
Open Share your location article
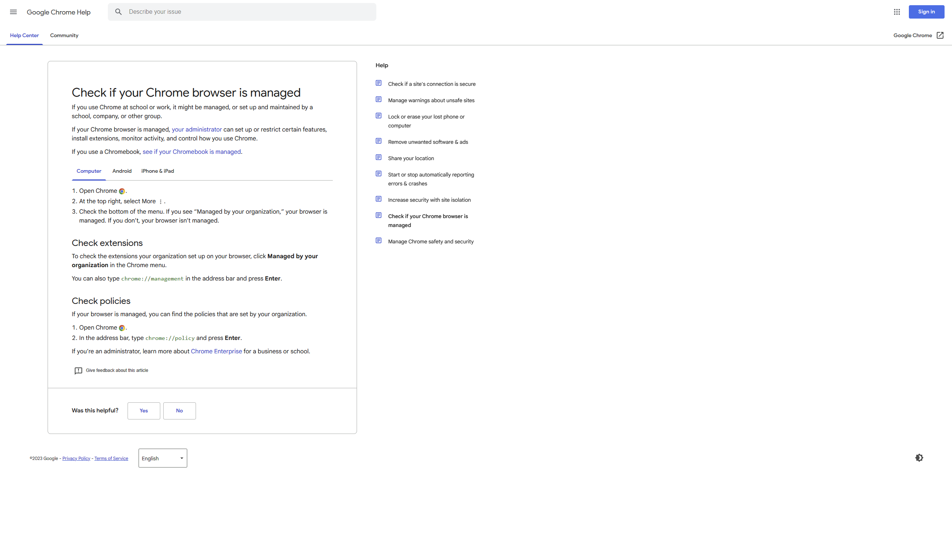411,158
